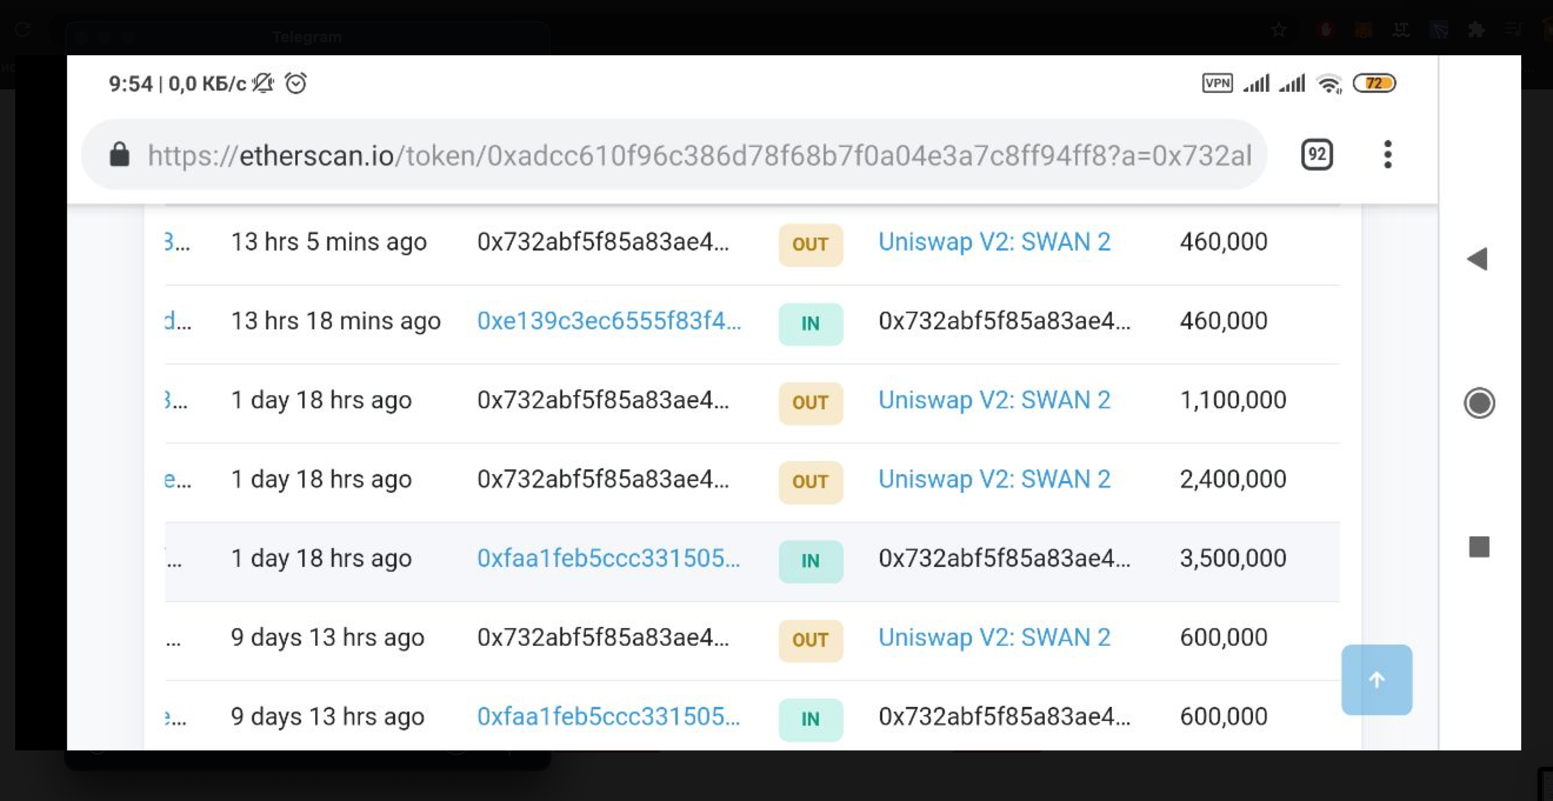The image size is (1553, 801).
Task: Tap the Android recents square button
Action: pyautogui.click(x=1479, y=547)
